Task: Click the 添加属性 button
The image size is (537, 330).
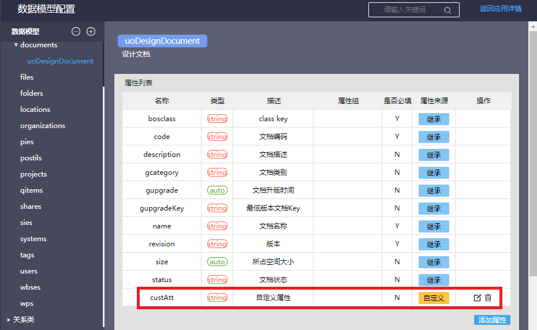Action: [492, 320]
